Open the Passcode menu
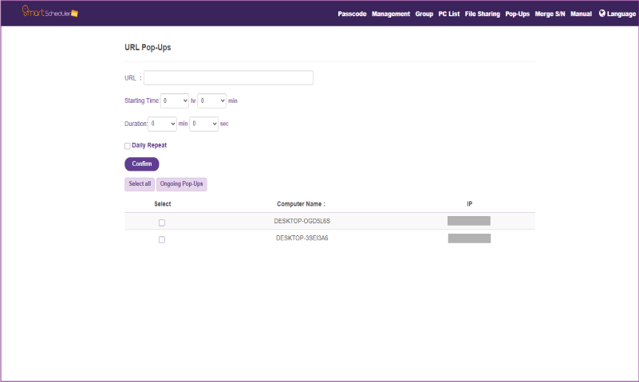This screenshot has width=639, height=382. pos(352,14)
